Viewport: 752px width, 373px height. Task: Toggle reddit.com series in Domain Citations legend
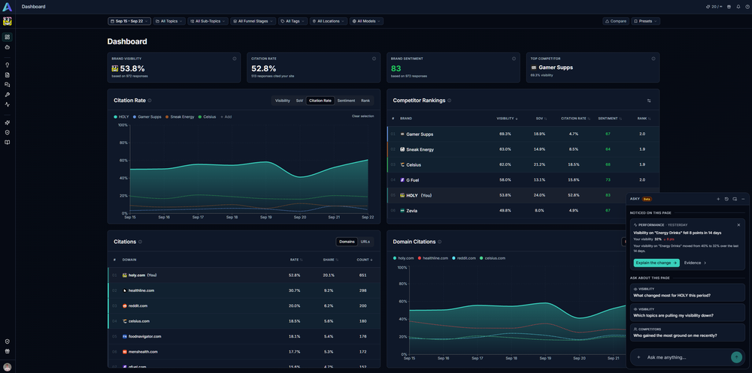click(464, 258)
